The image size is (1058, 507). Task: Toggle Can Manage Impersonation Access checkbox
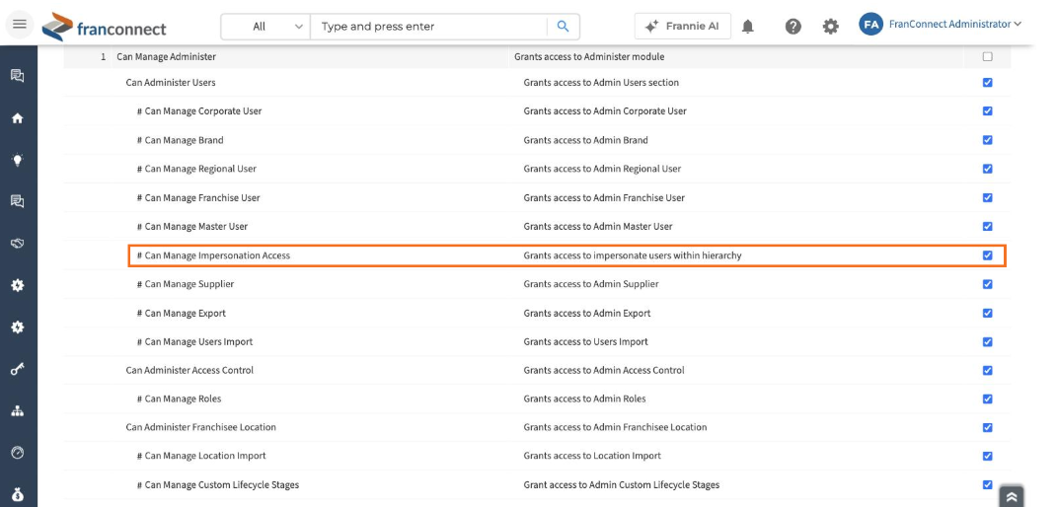pos(988,255)
